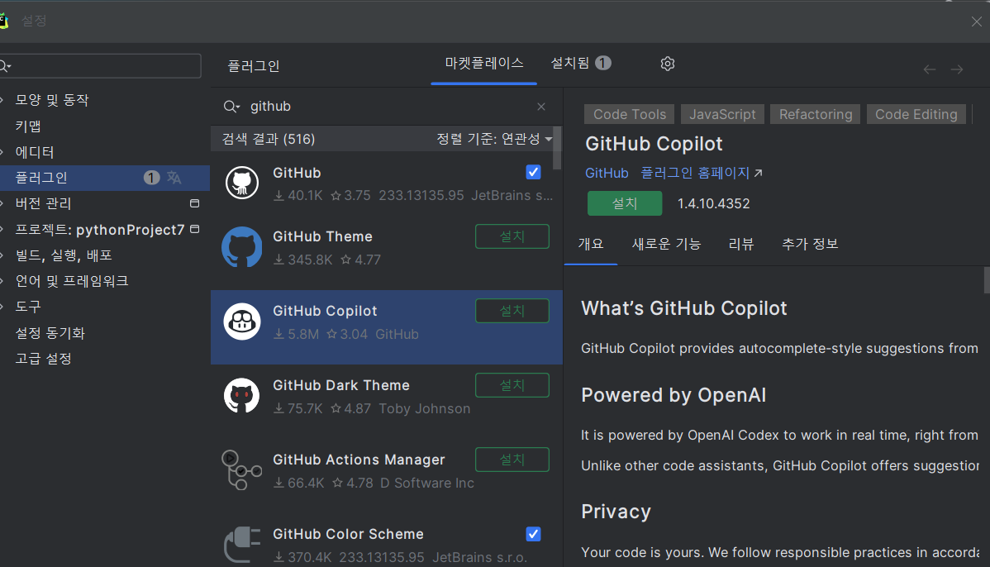Image resolution: width=990 pixels, height=567 pixels.
Task: Click JavaScript tag
Action: 722,114
